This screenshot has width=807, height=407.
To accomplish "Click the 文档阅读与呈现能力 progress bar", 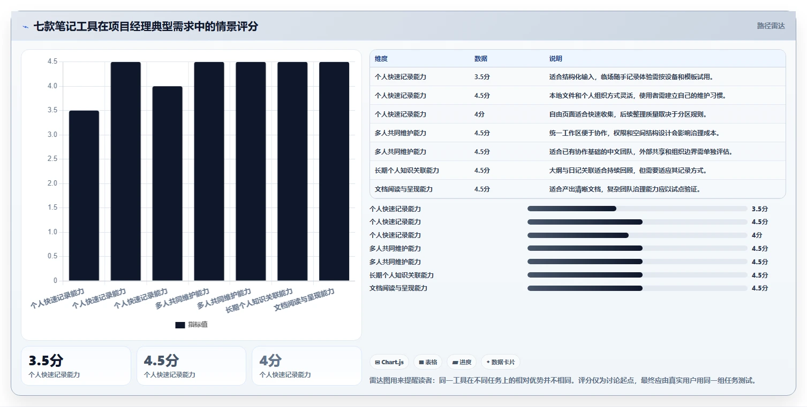I will (637, 288).
